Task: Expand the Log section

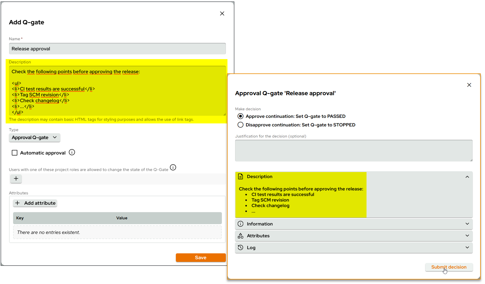Action: [467, 247]
